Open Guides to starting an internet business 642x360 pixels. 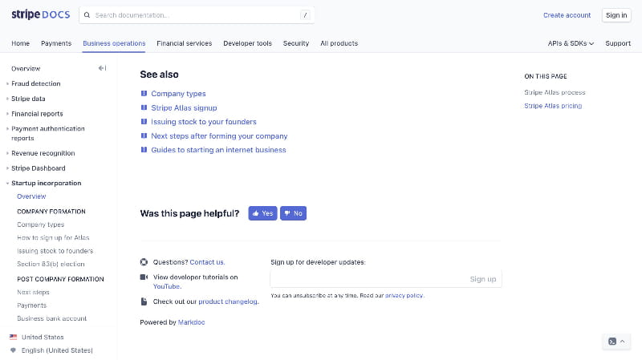[218, 150]
